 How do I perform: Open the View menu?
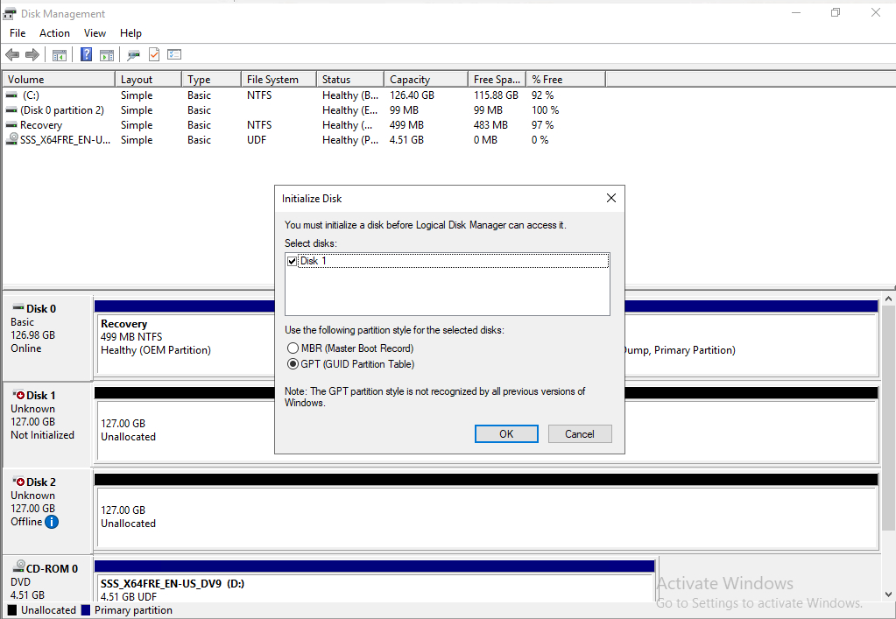(x=95, y=32)
